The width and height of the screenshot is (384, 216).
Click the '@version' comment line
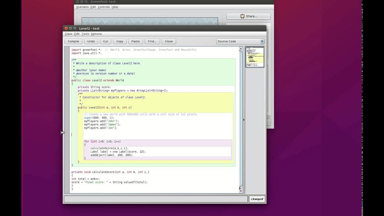coord(104,73)
